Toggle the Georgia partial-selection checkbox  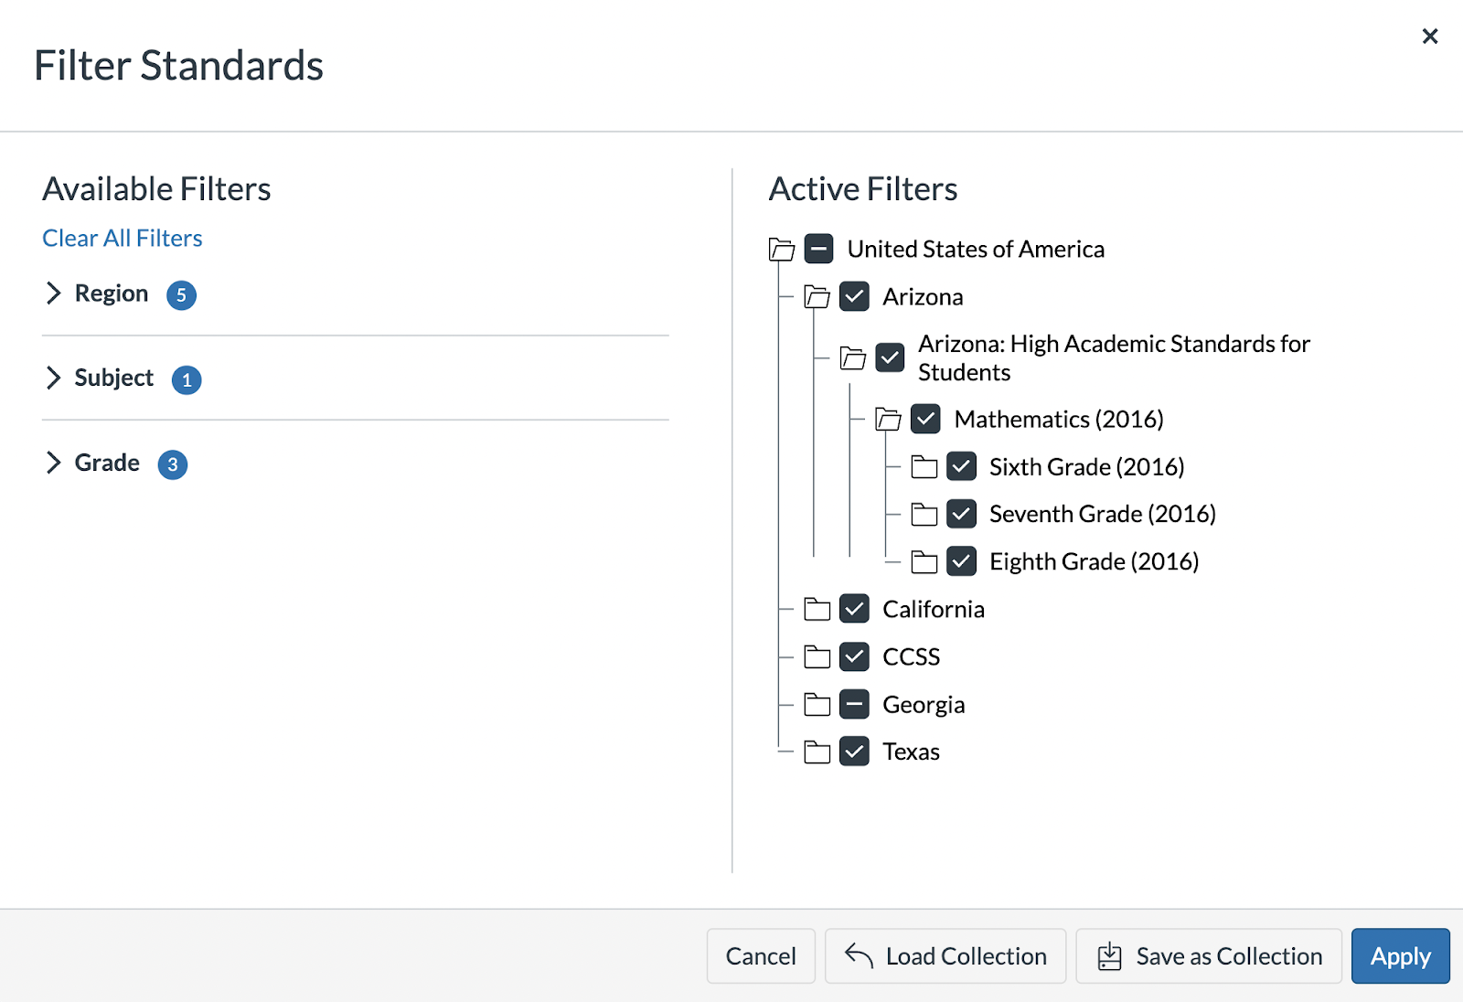click(x=854, y=704)
